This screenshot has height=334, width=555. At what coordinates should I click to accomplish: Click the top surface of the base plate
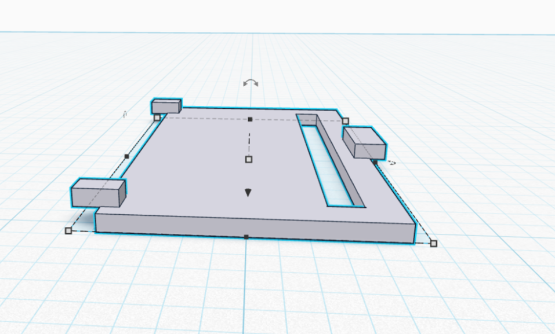point(203,174)
